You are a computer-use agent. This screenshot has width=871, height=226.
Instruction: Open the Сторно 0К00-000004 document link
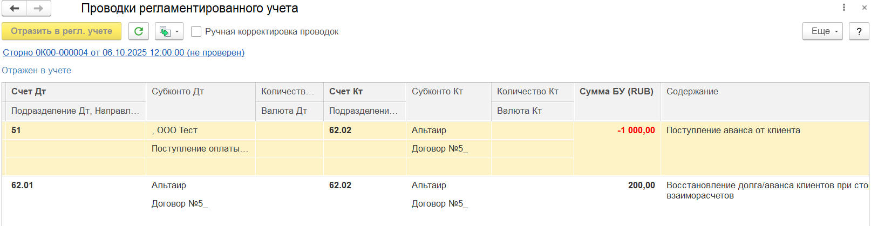click(124, 52)
